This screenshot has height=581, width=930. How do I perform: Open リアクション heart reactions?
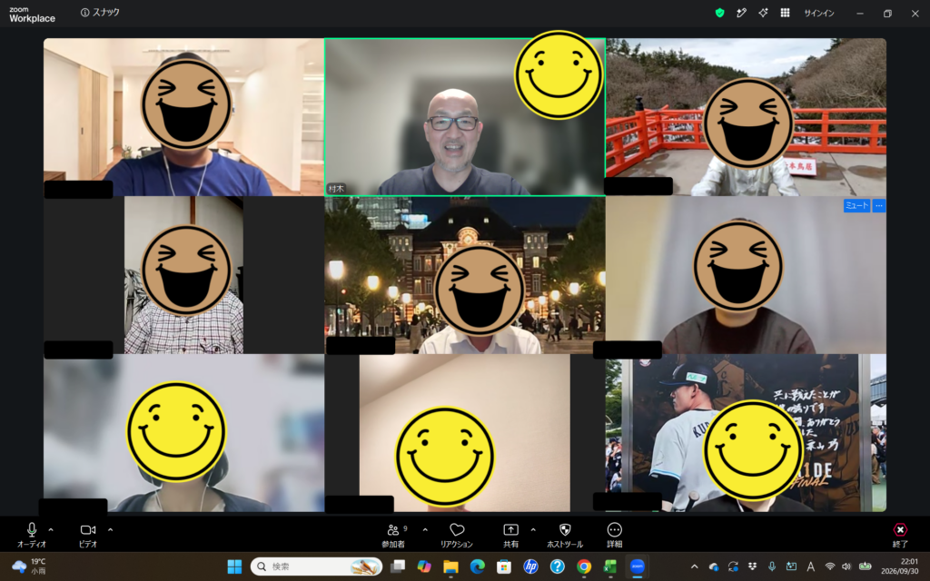(x=457, y=535)
